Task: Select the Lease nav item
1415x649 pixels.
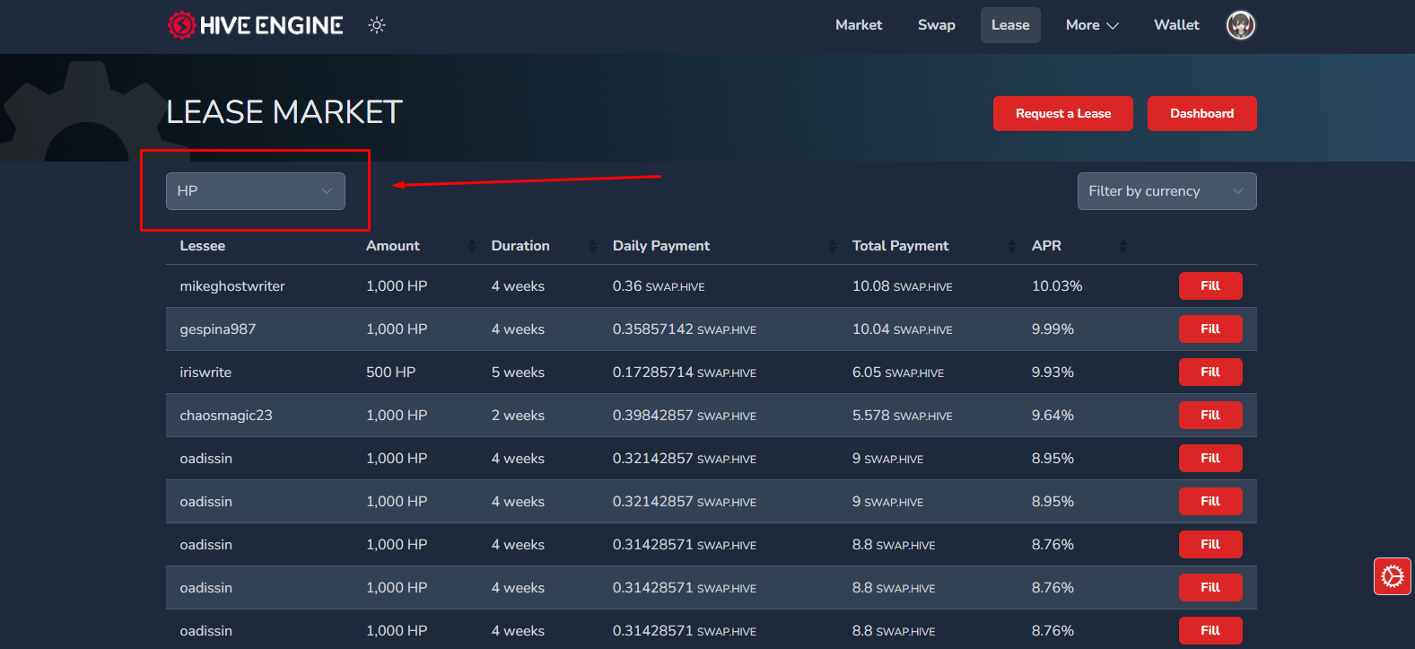Action: (1010, 25)
